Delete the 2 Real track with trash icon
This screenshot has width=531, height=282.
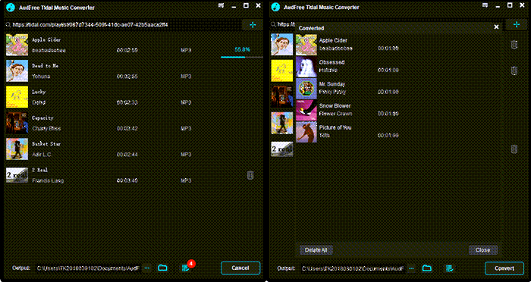click(250, 175)
